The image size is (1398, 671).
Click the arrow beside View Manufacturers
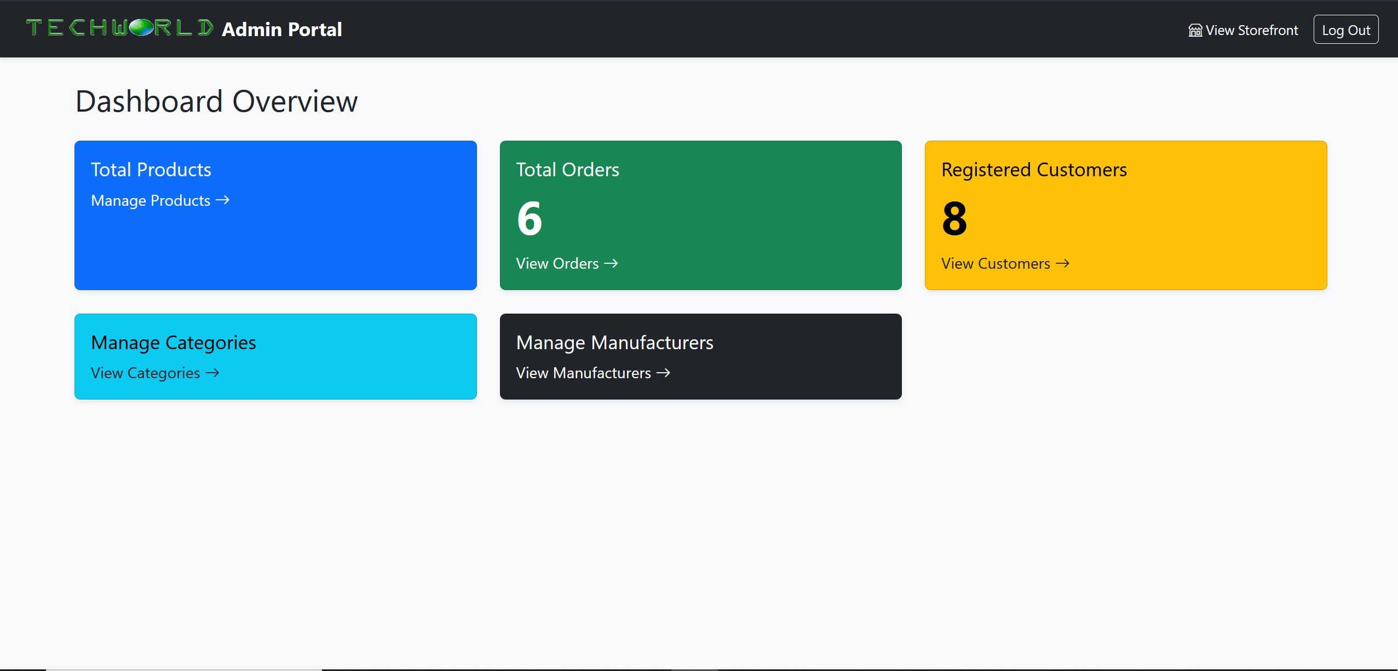pos(663,373)
